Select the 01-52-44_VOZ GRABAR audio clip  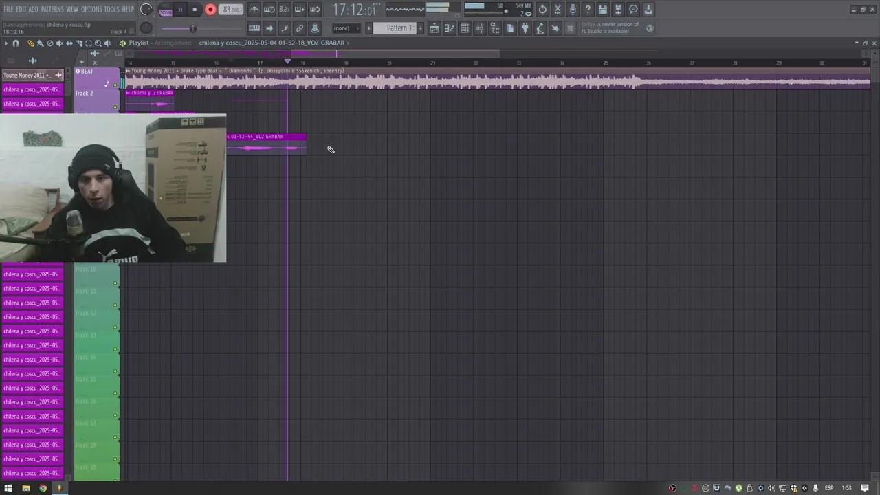tap(266, 143)
